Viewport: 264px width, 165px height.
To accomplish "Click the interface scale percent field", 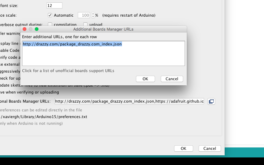I will tap(84, 15).
